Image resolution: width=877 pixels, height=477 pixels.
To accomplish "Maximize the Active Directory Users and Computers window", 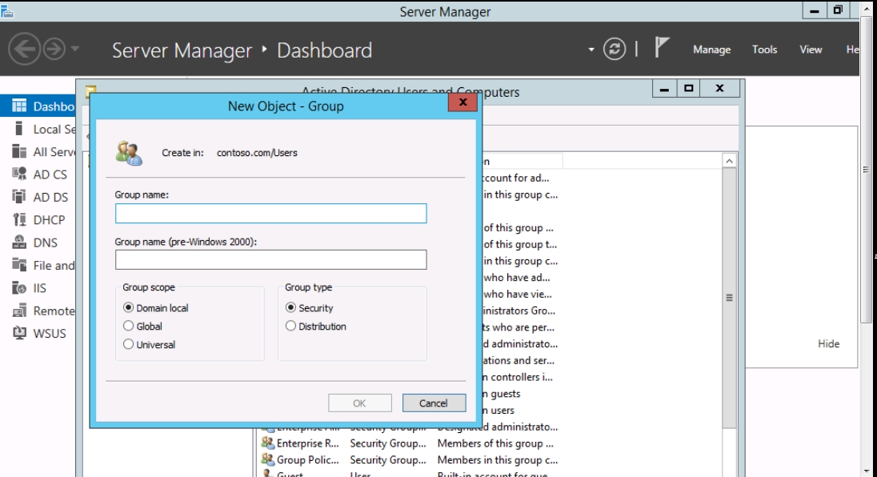I will (688, 88).
